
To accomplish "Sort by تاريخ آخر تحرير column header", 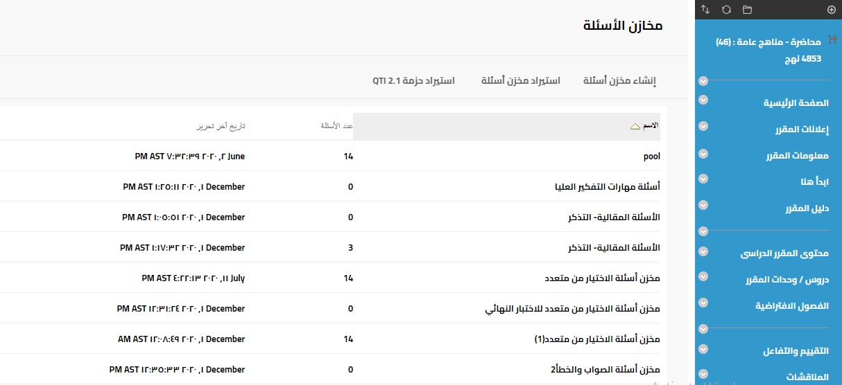I will pos(219,127).
